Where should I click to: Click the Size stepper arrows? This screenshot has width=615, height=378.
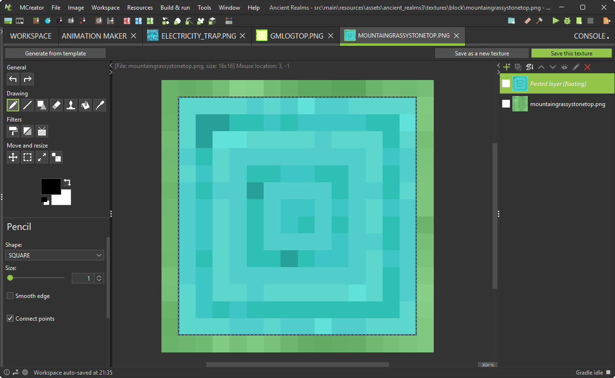99,278
